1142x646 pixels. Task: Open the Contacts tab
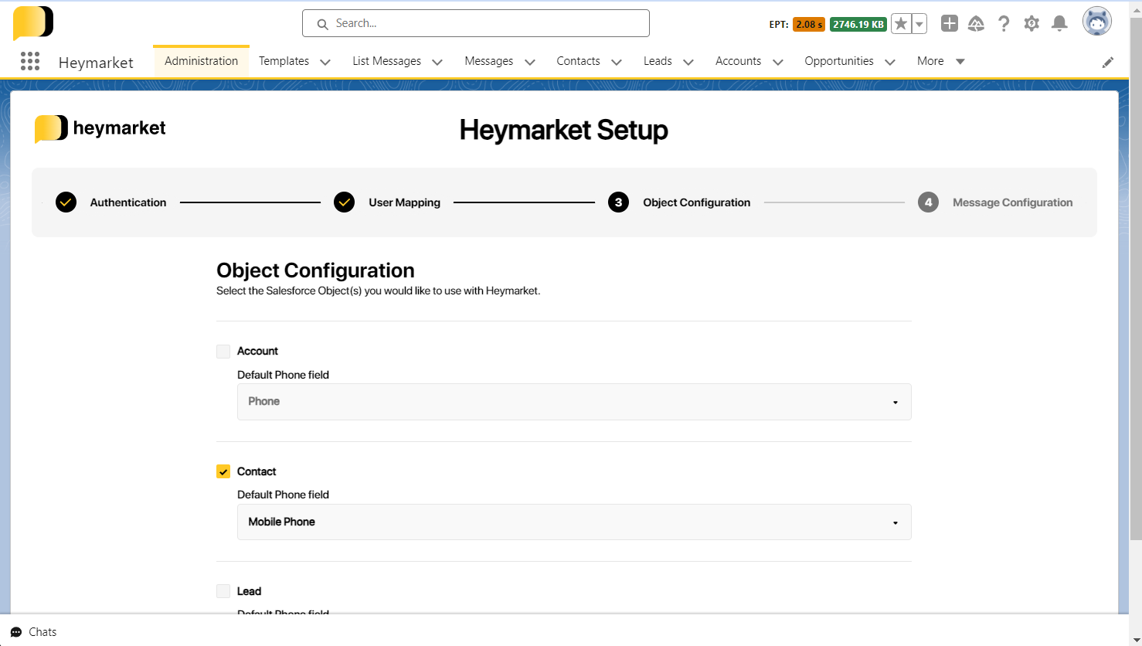point(578,61)
